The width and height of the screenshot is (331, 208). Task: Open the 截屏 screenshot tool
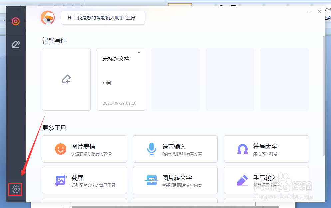click(x=85, y=180)
